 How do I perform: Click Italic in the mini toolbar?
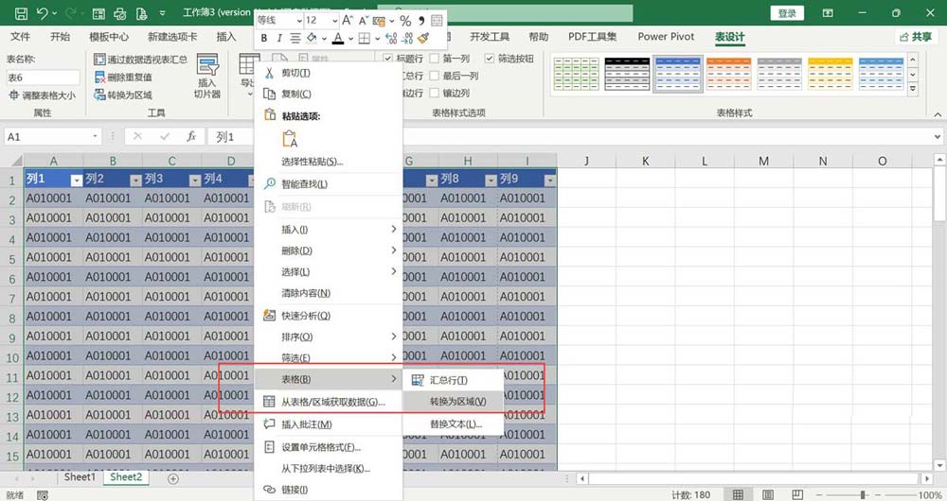point(280,38)
